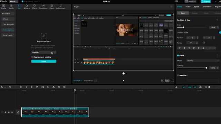The image size is (221, 124).
Task: Align clip left icon in alignment row
Action: coord(180,48)
